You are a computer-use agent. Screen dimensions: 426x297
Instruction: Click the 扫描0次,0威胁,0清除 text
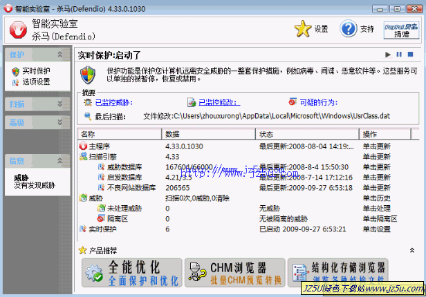(x=197, y=198)
